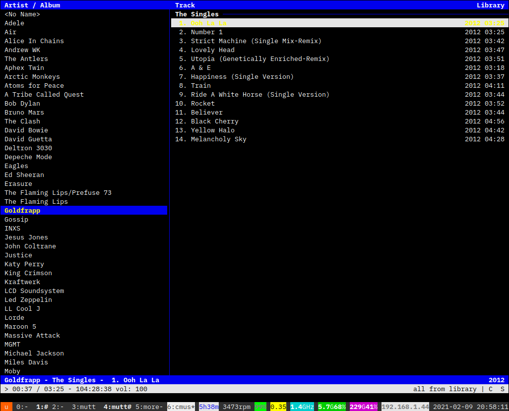The height and width of the screenshot is (411, 509).
Task: Switch to tmux window 4:mutt#
Action: point(118,407)
